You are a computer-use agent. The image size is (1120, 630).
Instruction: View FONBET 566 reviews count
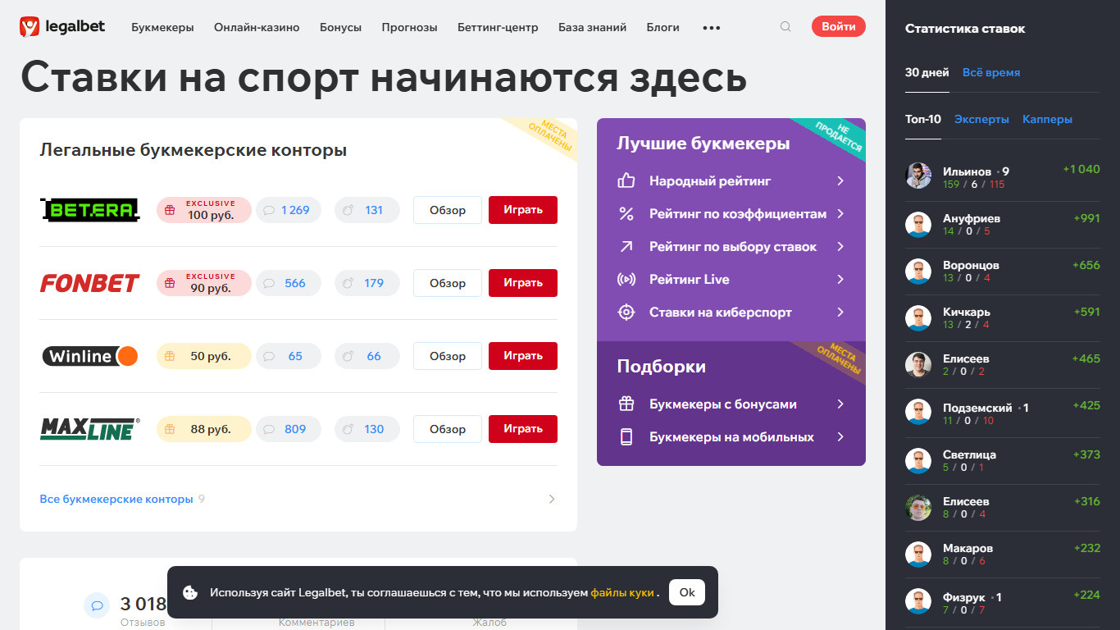coord(289,283)
